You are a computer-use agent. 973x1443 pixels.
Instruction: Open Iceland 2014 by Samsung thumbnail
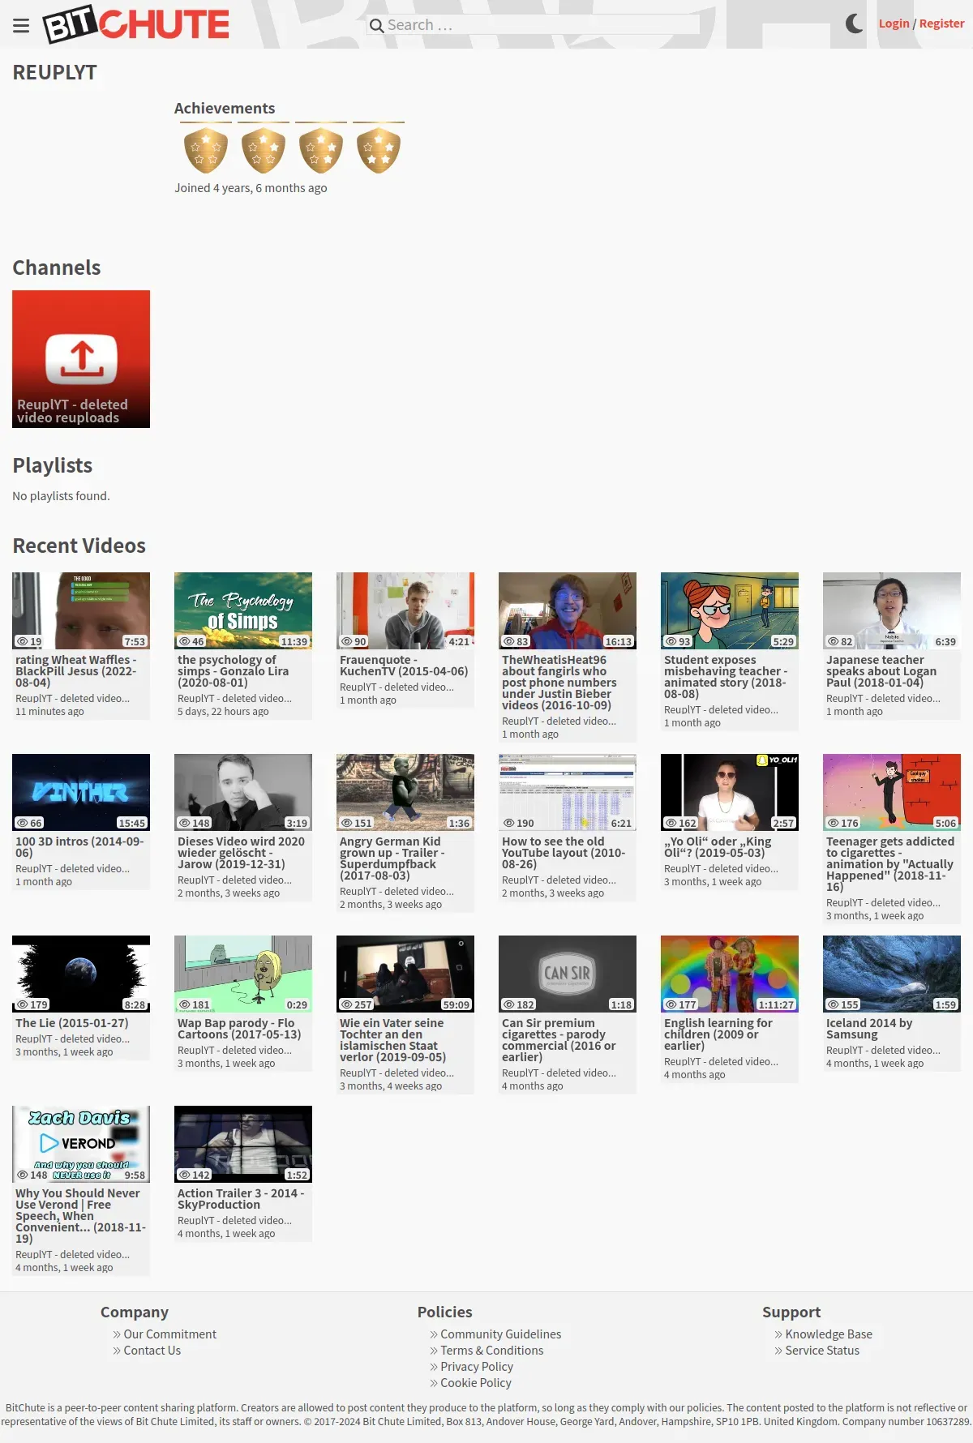(892, 974)
